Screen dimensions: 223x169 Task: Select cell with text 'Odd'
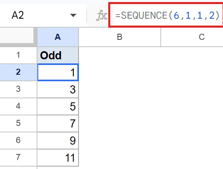click(58, 55)
